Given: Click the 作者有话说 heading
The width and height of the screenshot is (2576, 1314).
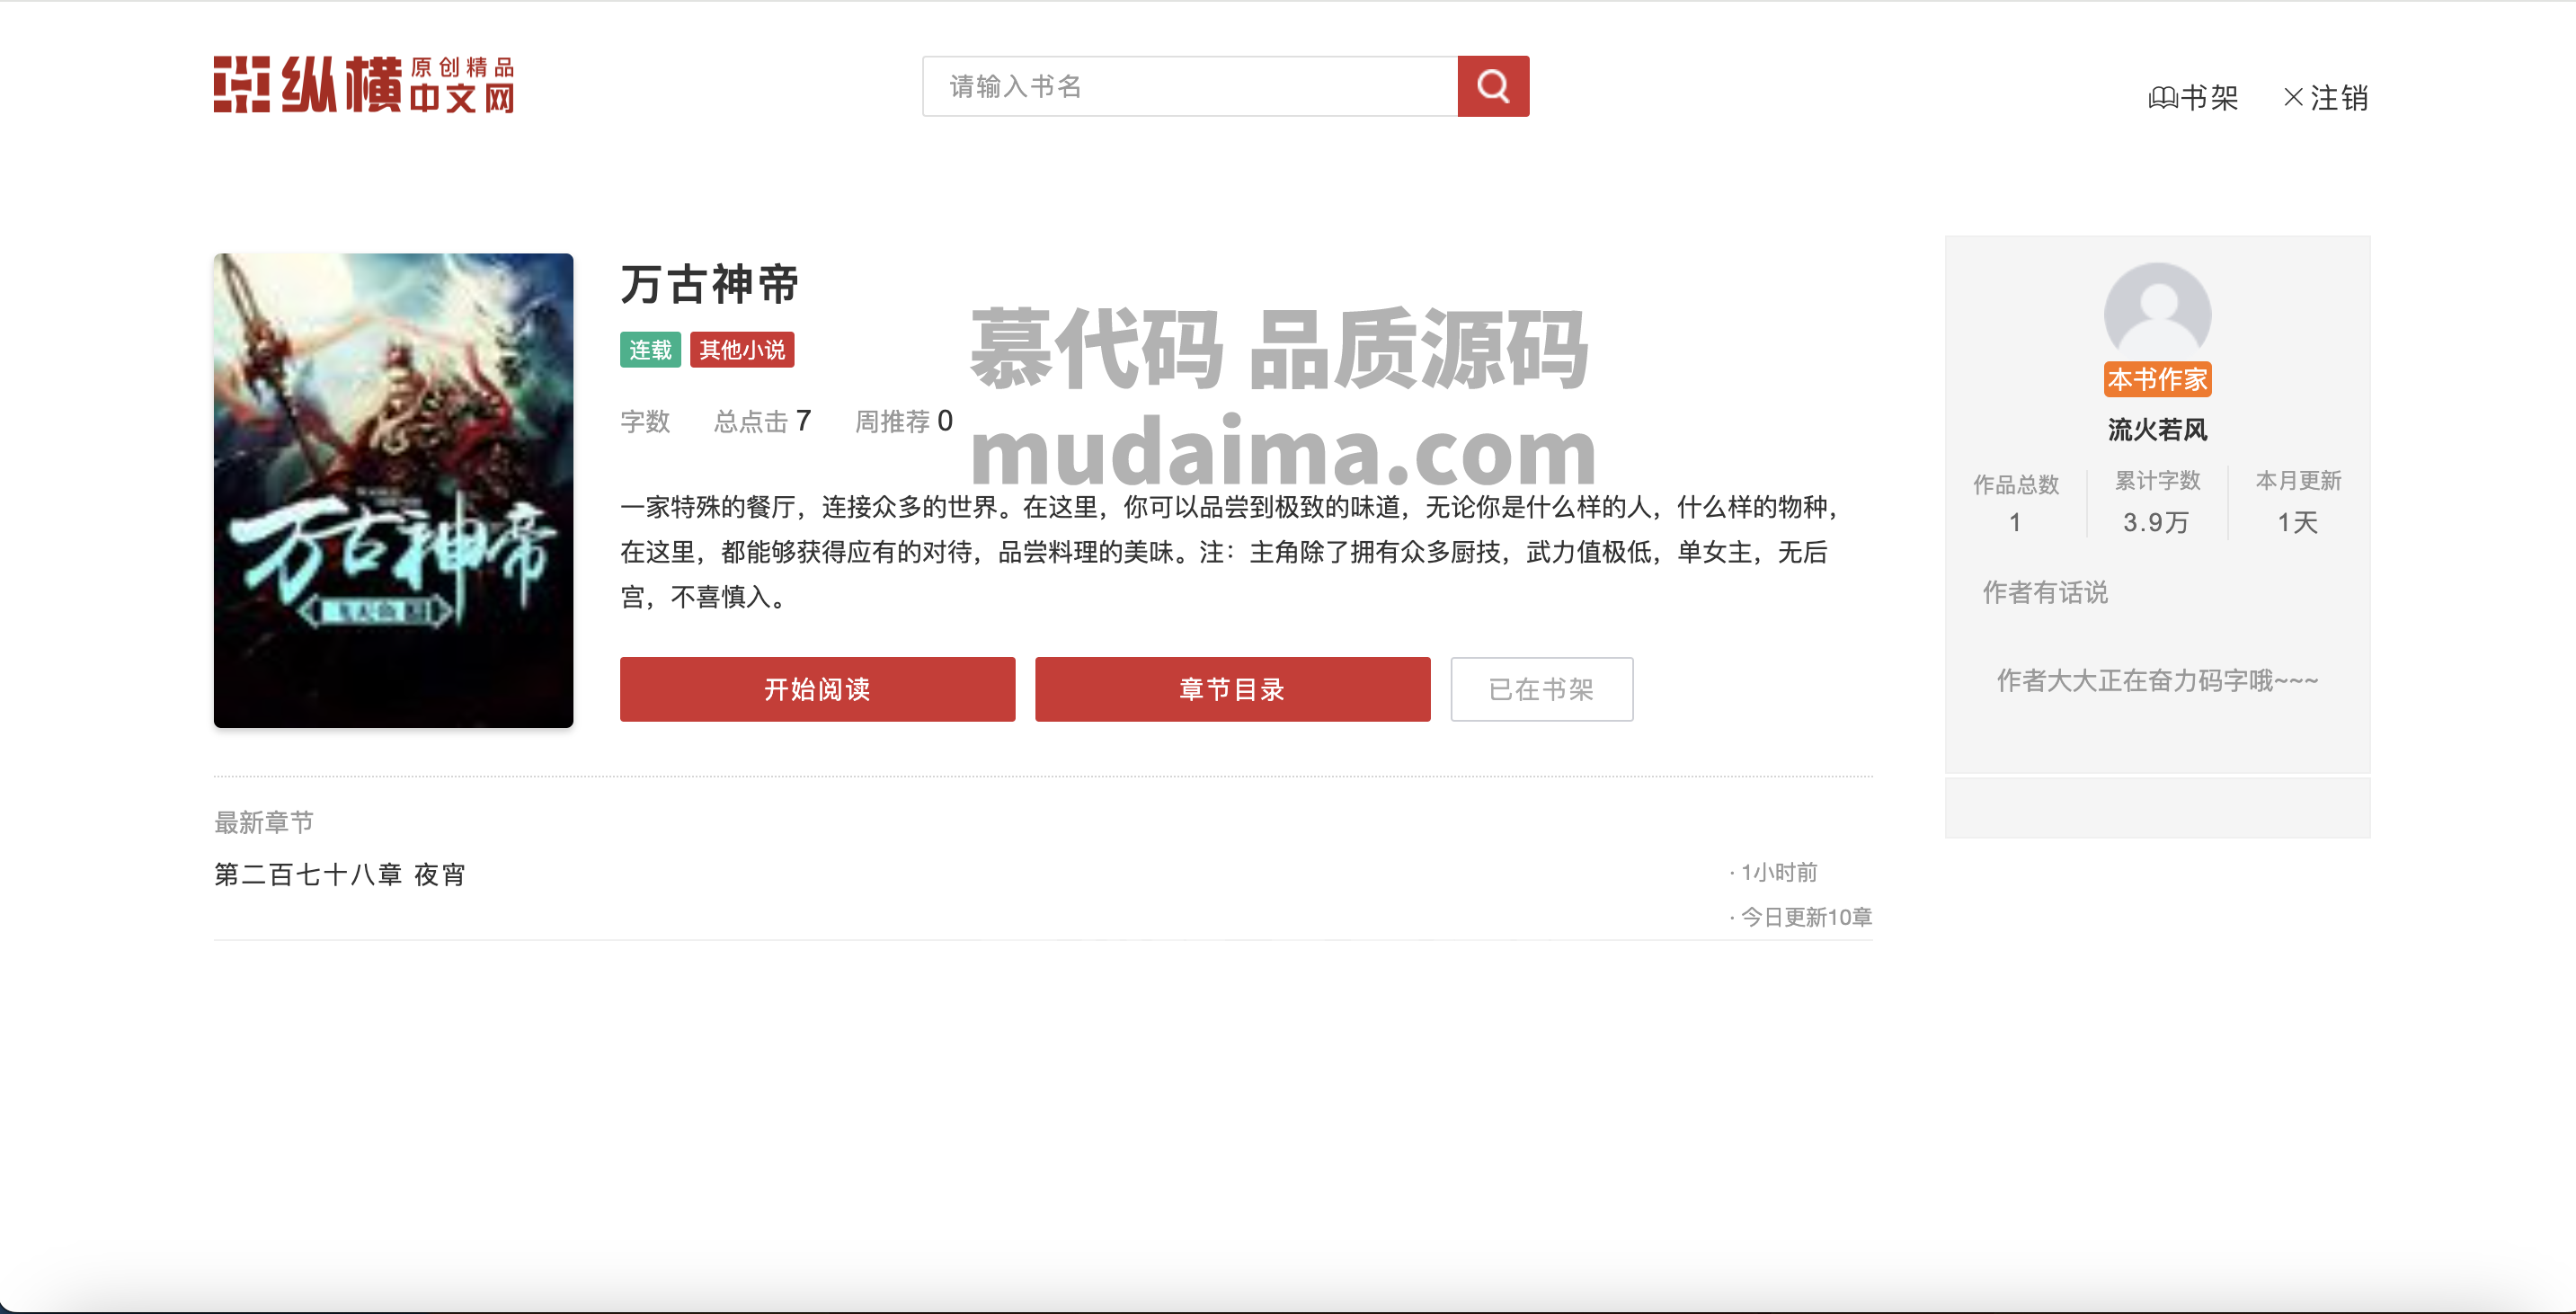Looking at the screenshot, I should coord(2045,592).
